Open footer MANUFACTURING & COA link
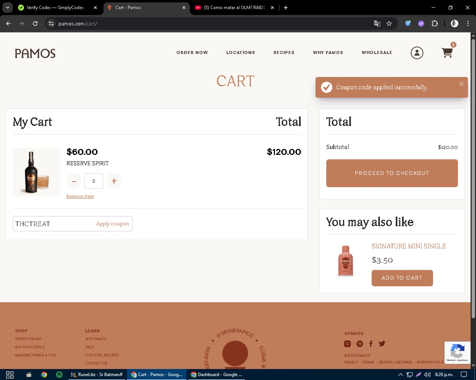Screen dimensions: 476x380 point(36,355)
